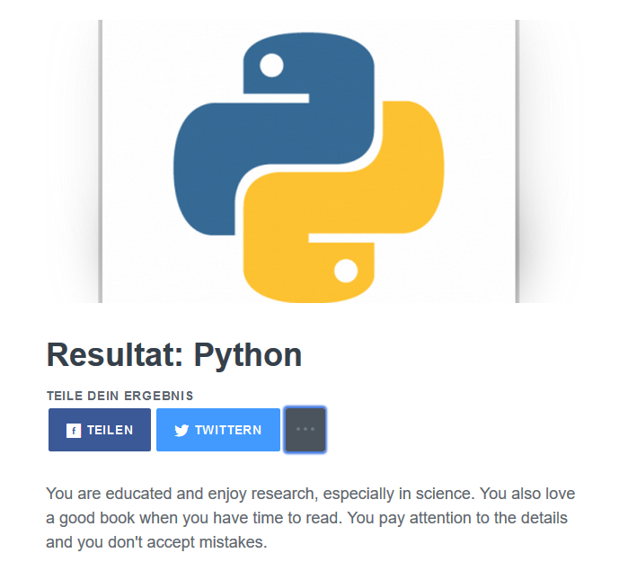Click the white eye of the blue snake
This screenshot has height=580, width=628.
click(271, 65)
